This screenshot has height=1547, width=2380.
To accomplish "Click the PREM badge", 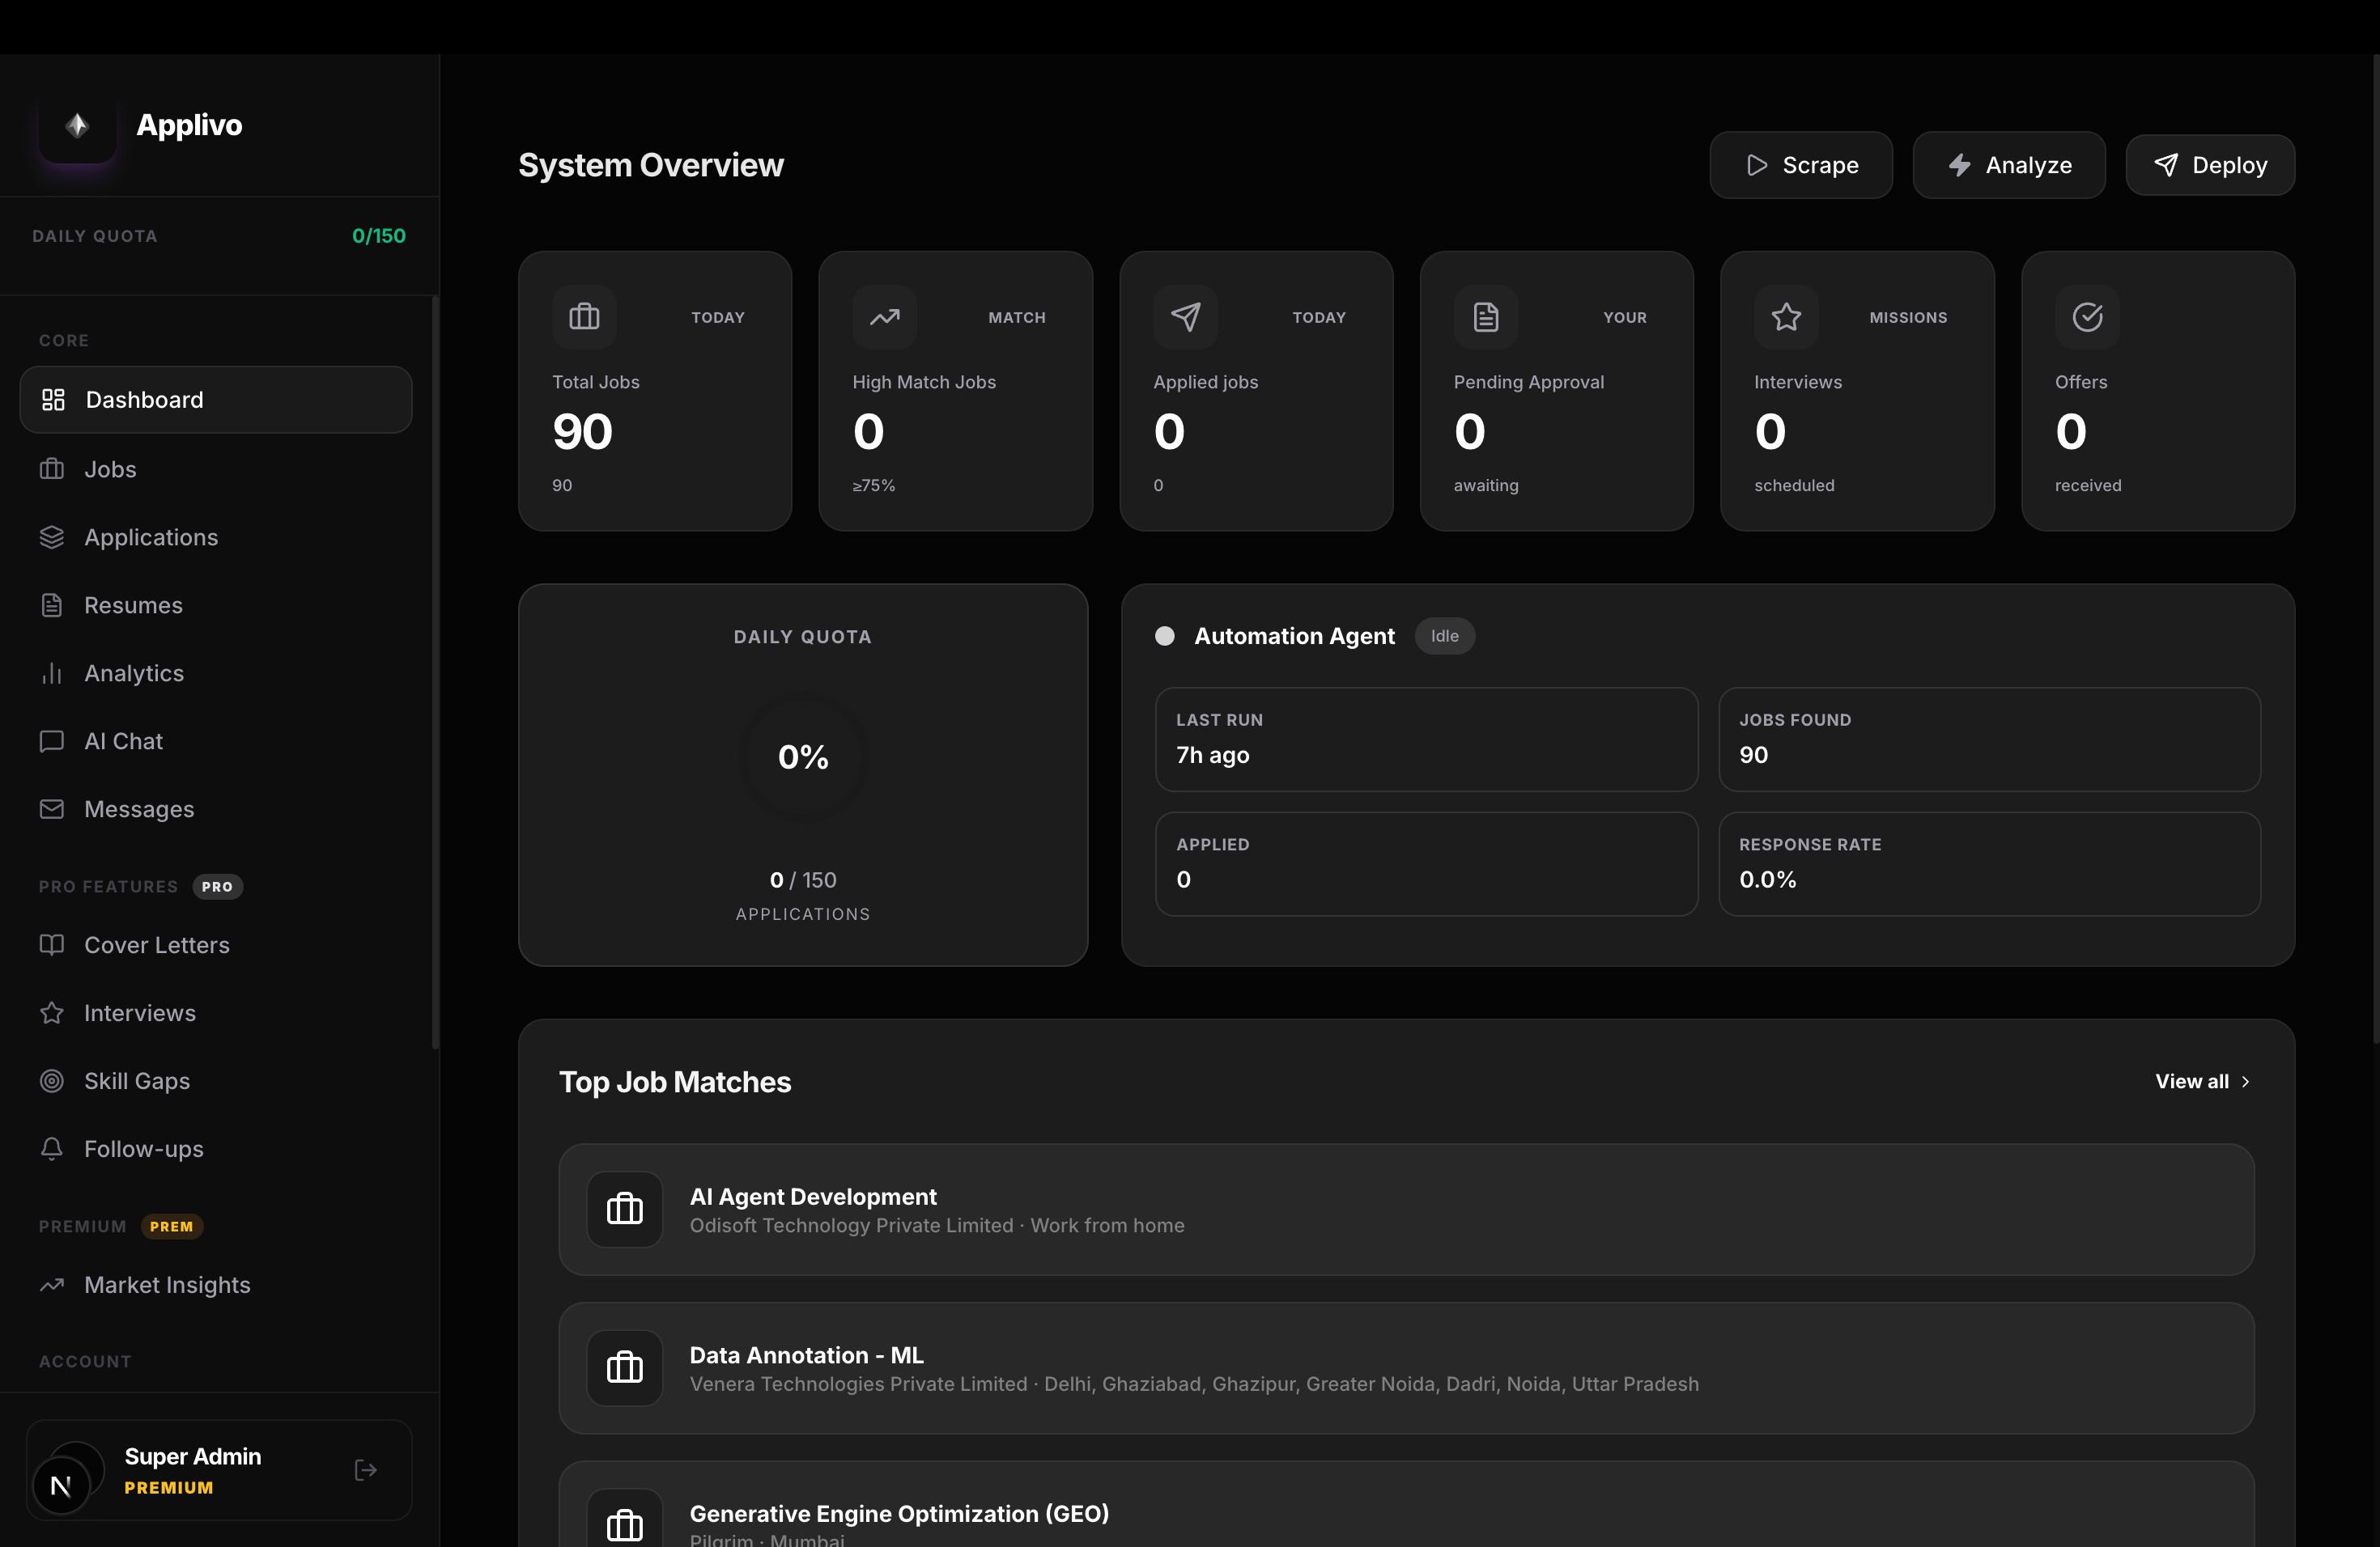I will (x=171, y=1227).
